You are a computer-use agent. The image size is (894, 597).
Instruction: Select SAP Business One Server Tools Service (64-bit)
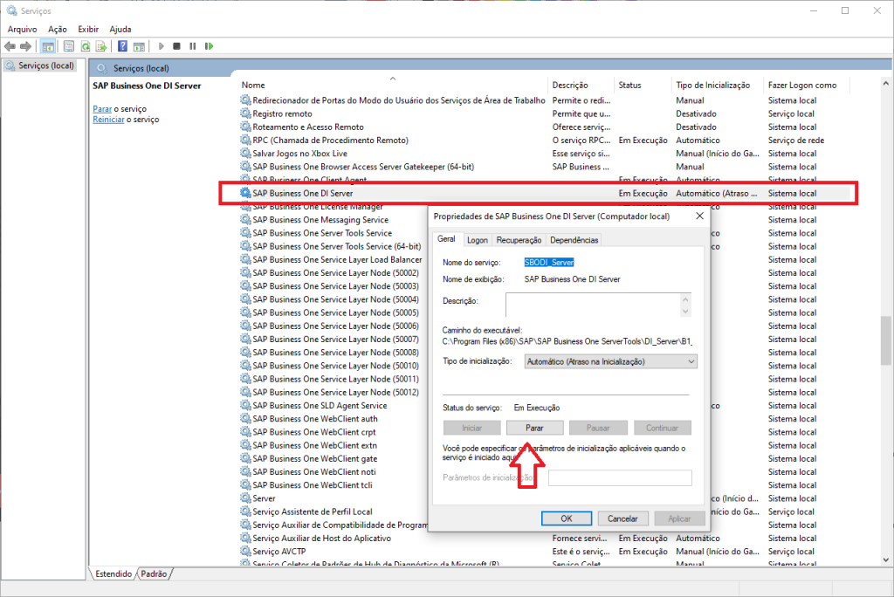coord(337,246)
